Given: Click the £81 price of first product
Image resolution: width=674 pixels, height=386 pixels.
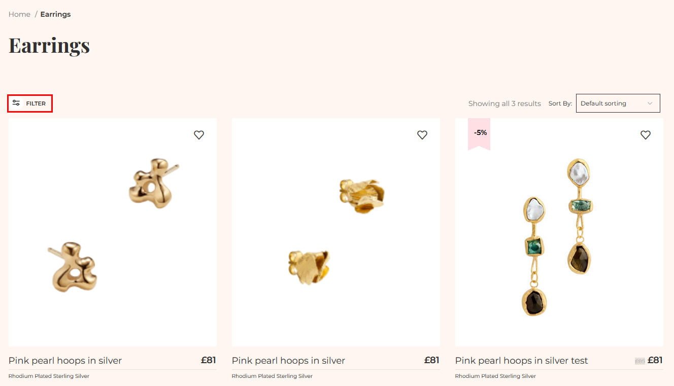Looking at the screenshot, I should coord(209,360).
